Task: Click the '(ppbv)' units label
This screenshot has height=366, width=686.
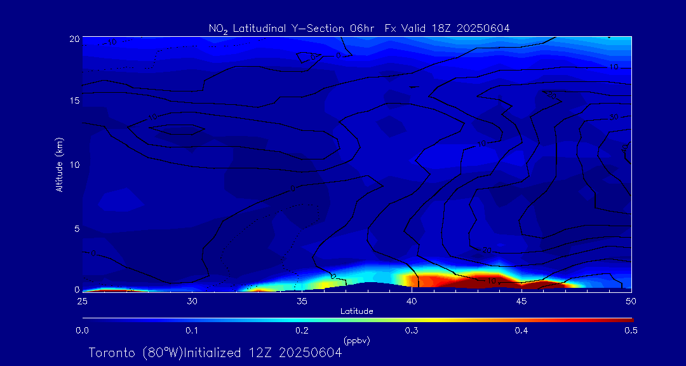Action: 357,341
